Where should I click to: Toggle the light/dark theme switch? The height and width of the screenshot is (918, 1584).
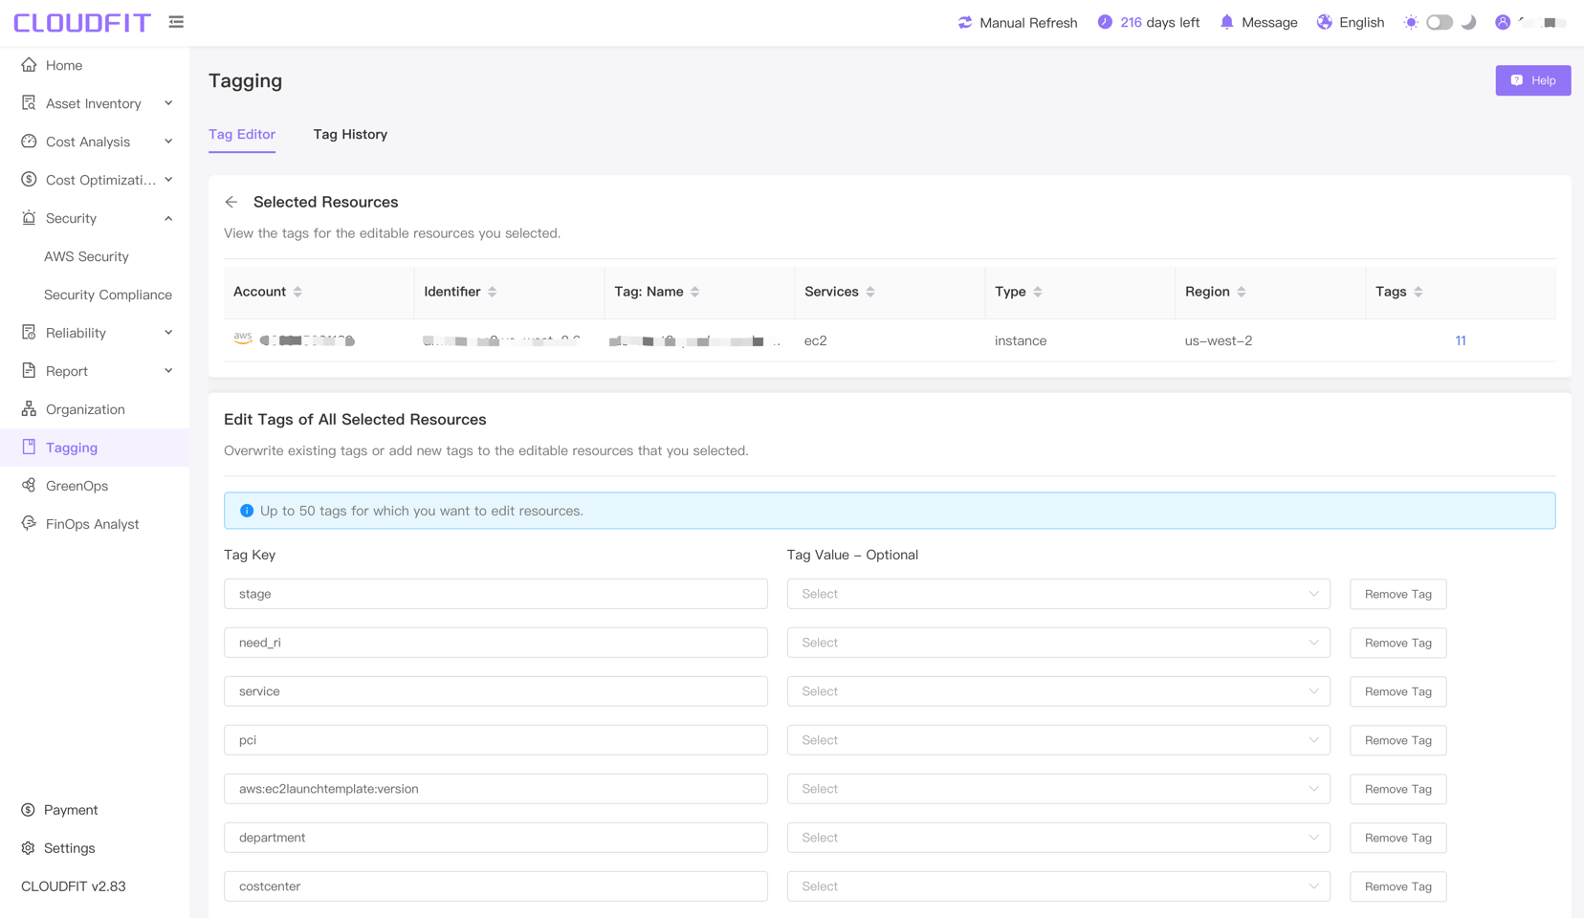tap(1440, 22)
